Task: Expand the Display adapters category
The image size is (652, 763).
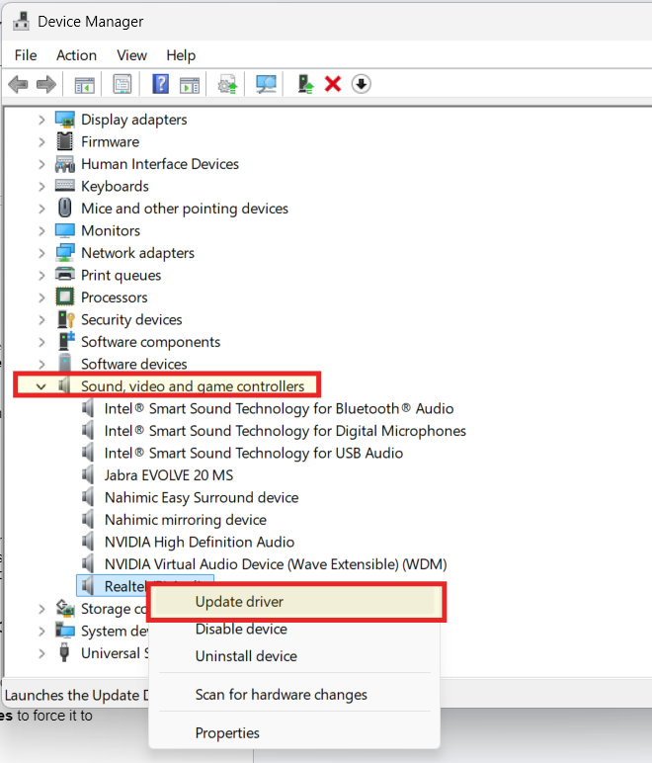Action: [41, 120]
